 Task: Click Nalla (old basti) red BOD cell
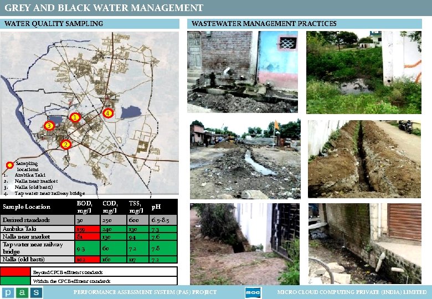point(87,259)
